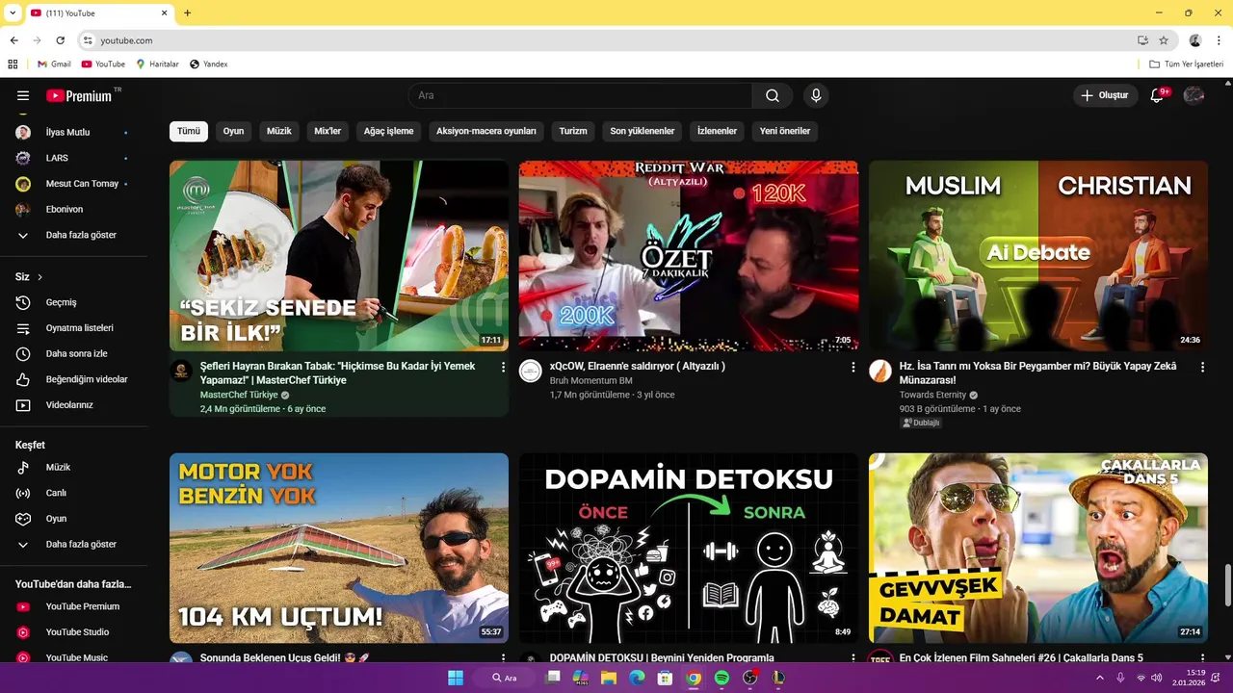
Task: Open options for the MasterChef video
Action: tap(503, 367)
